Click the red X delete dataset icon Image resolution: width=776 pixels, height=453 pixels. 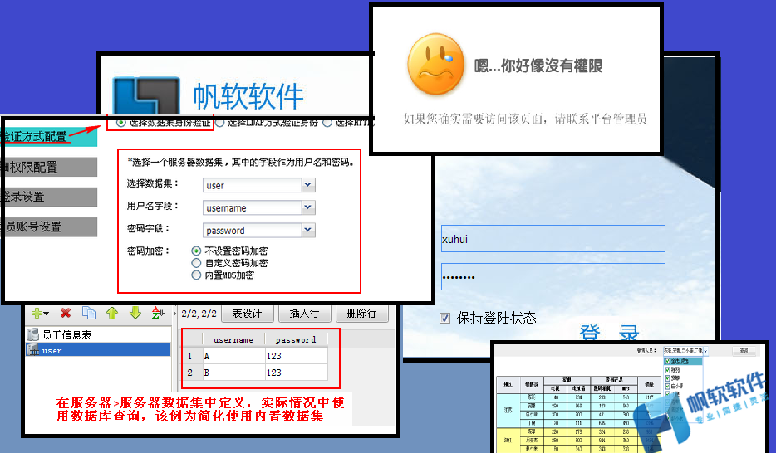click(66, 313)
